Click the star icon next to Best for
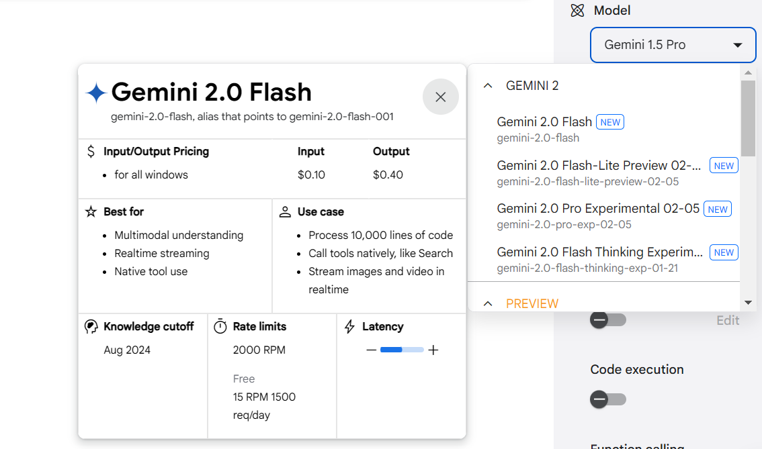This screenshot has height=449, width=762. 91,211
